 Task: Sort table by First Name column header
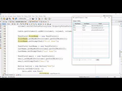(78, 24)
